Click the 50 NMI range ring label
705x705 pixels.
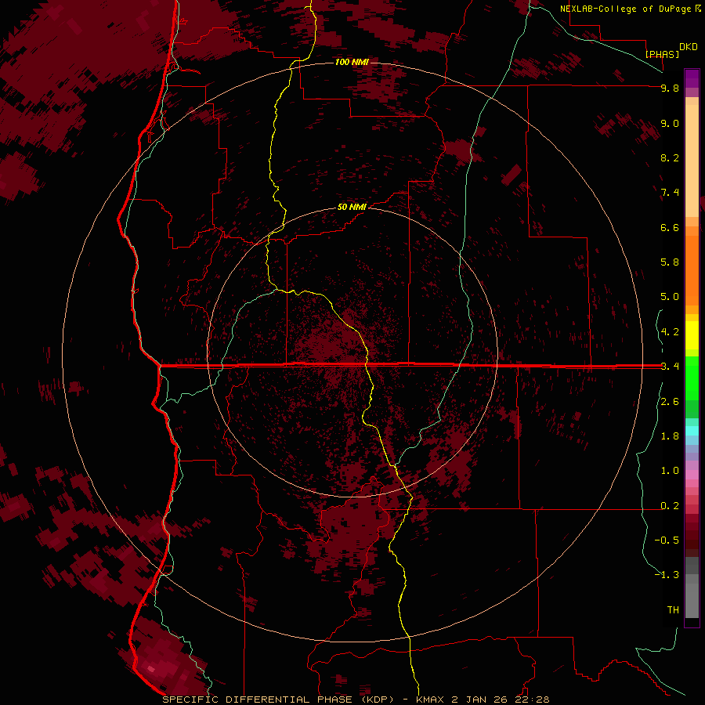[352, 208]
